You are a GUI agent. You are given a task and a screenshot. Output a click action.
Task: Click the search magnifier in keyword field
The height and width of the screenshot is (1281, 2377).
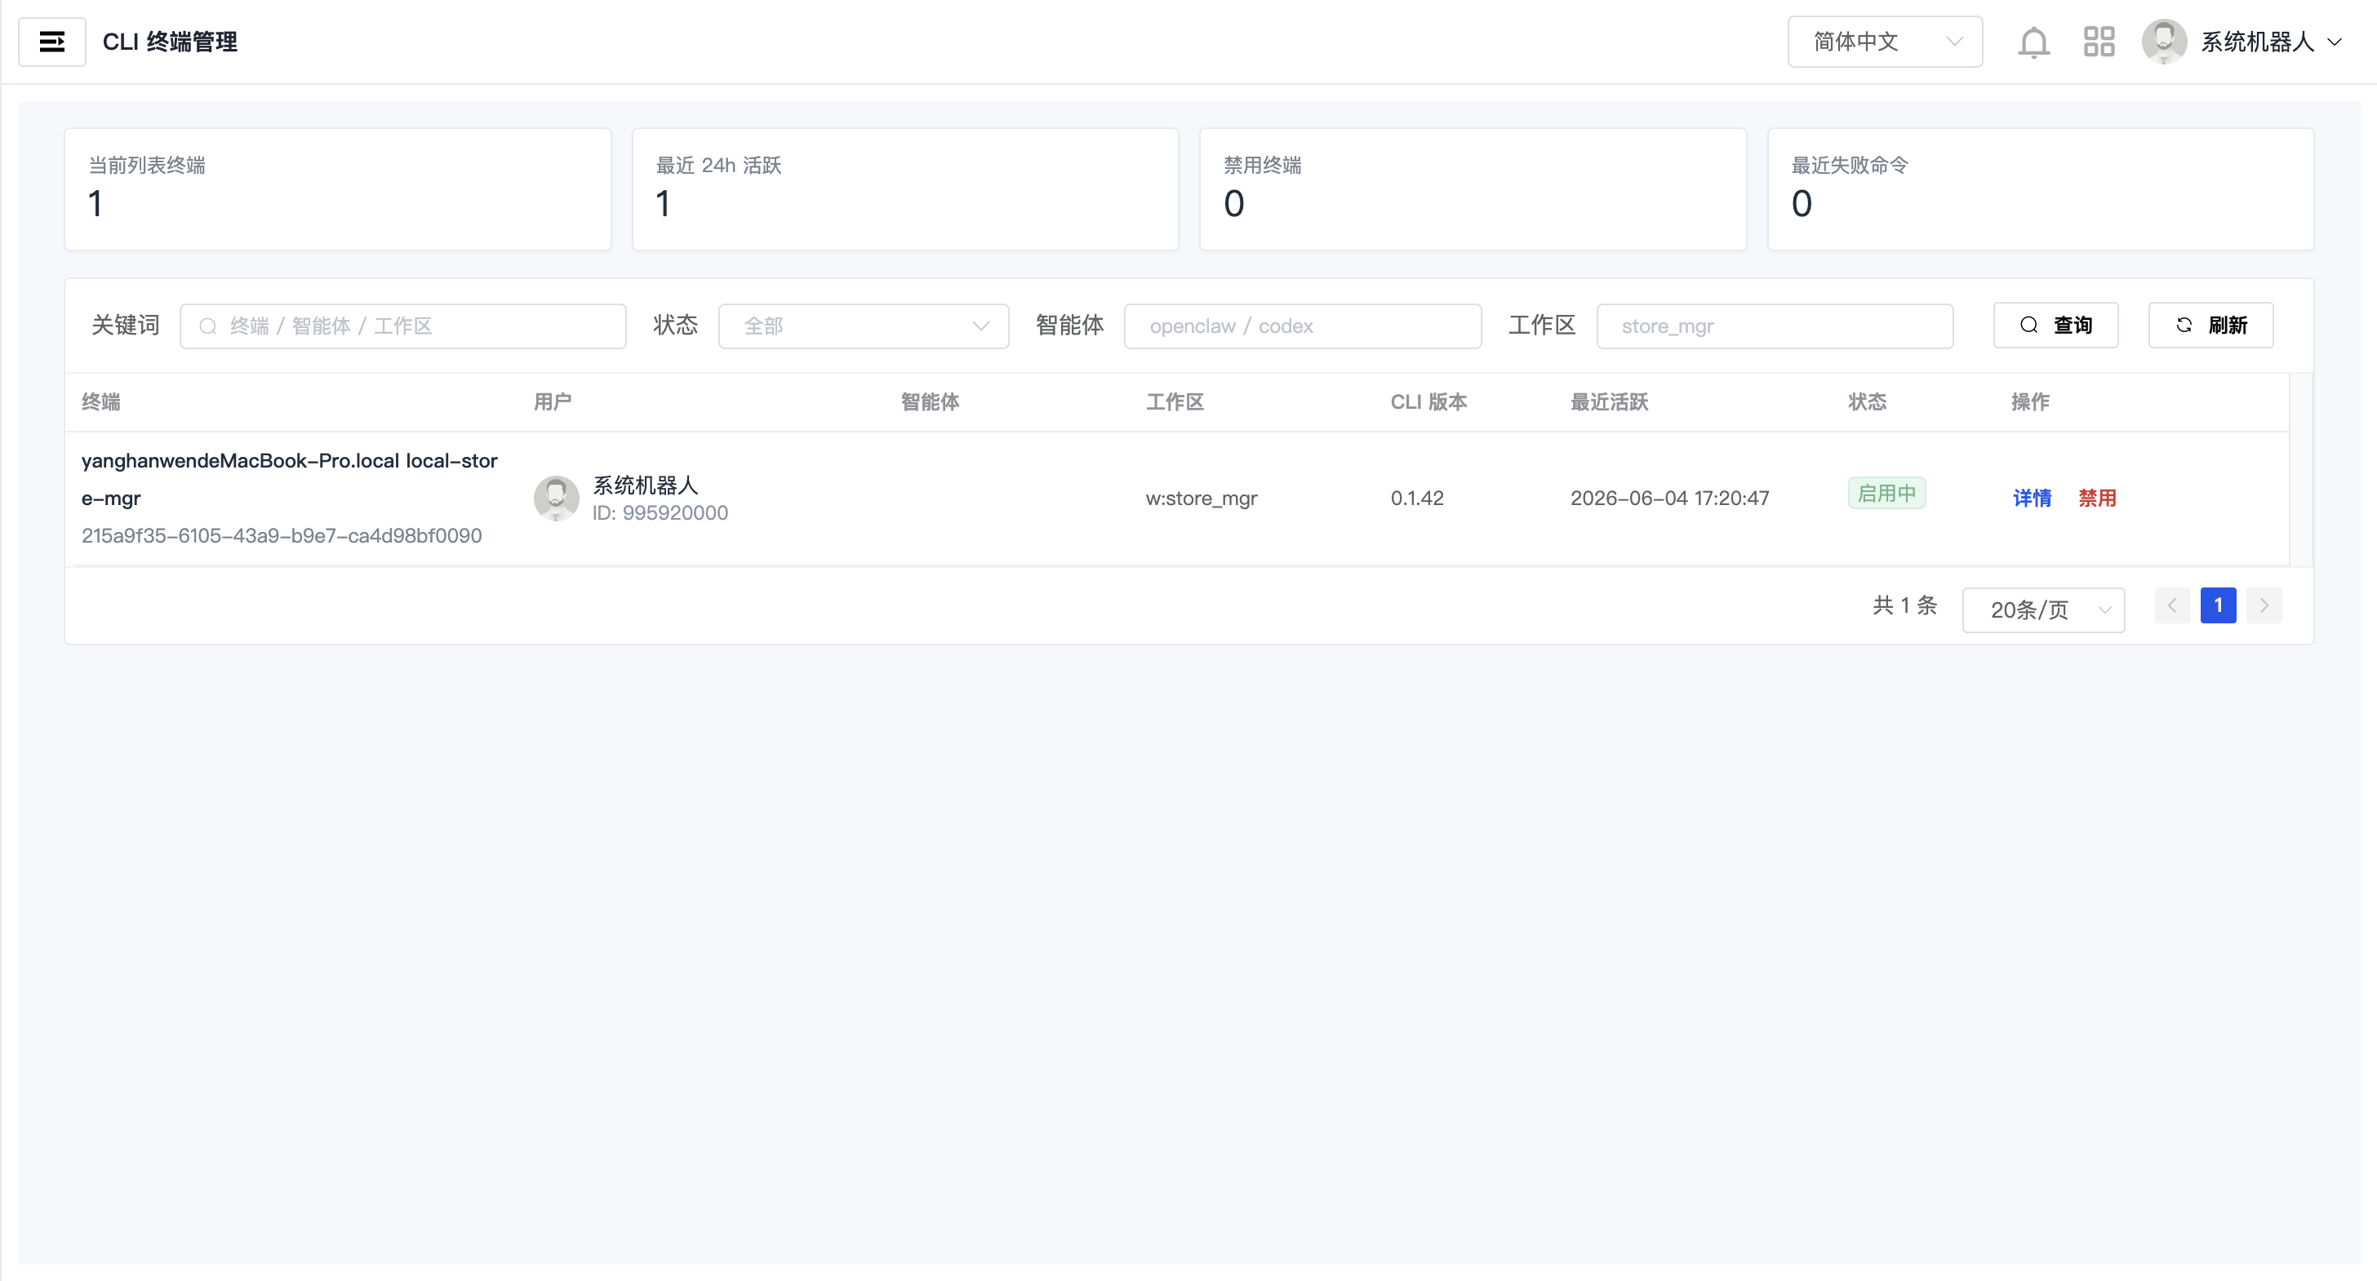click(208, 326)
